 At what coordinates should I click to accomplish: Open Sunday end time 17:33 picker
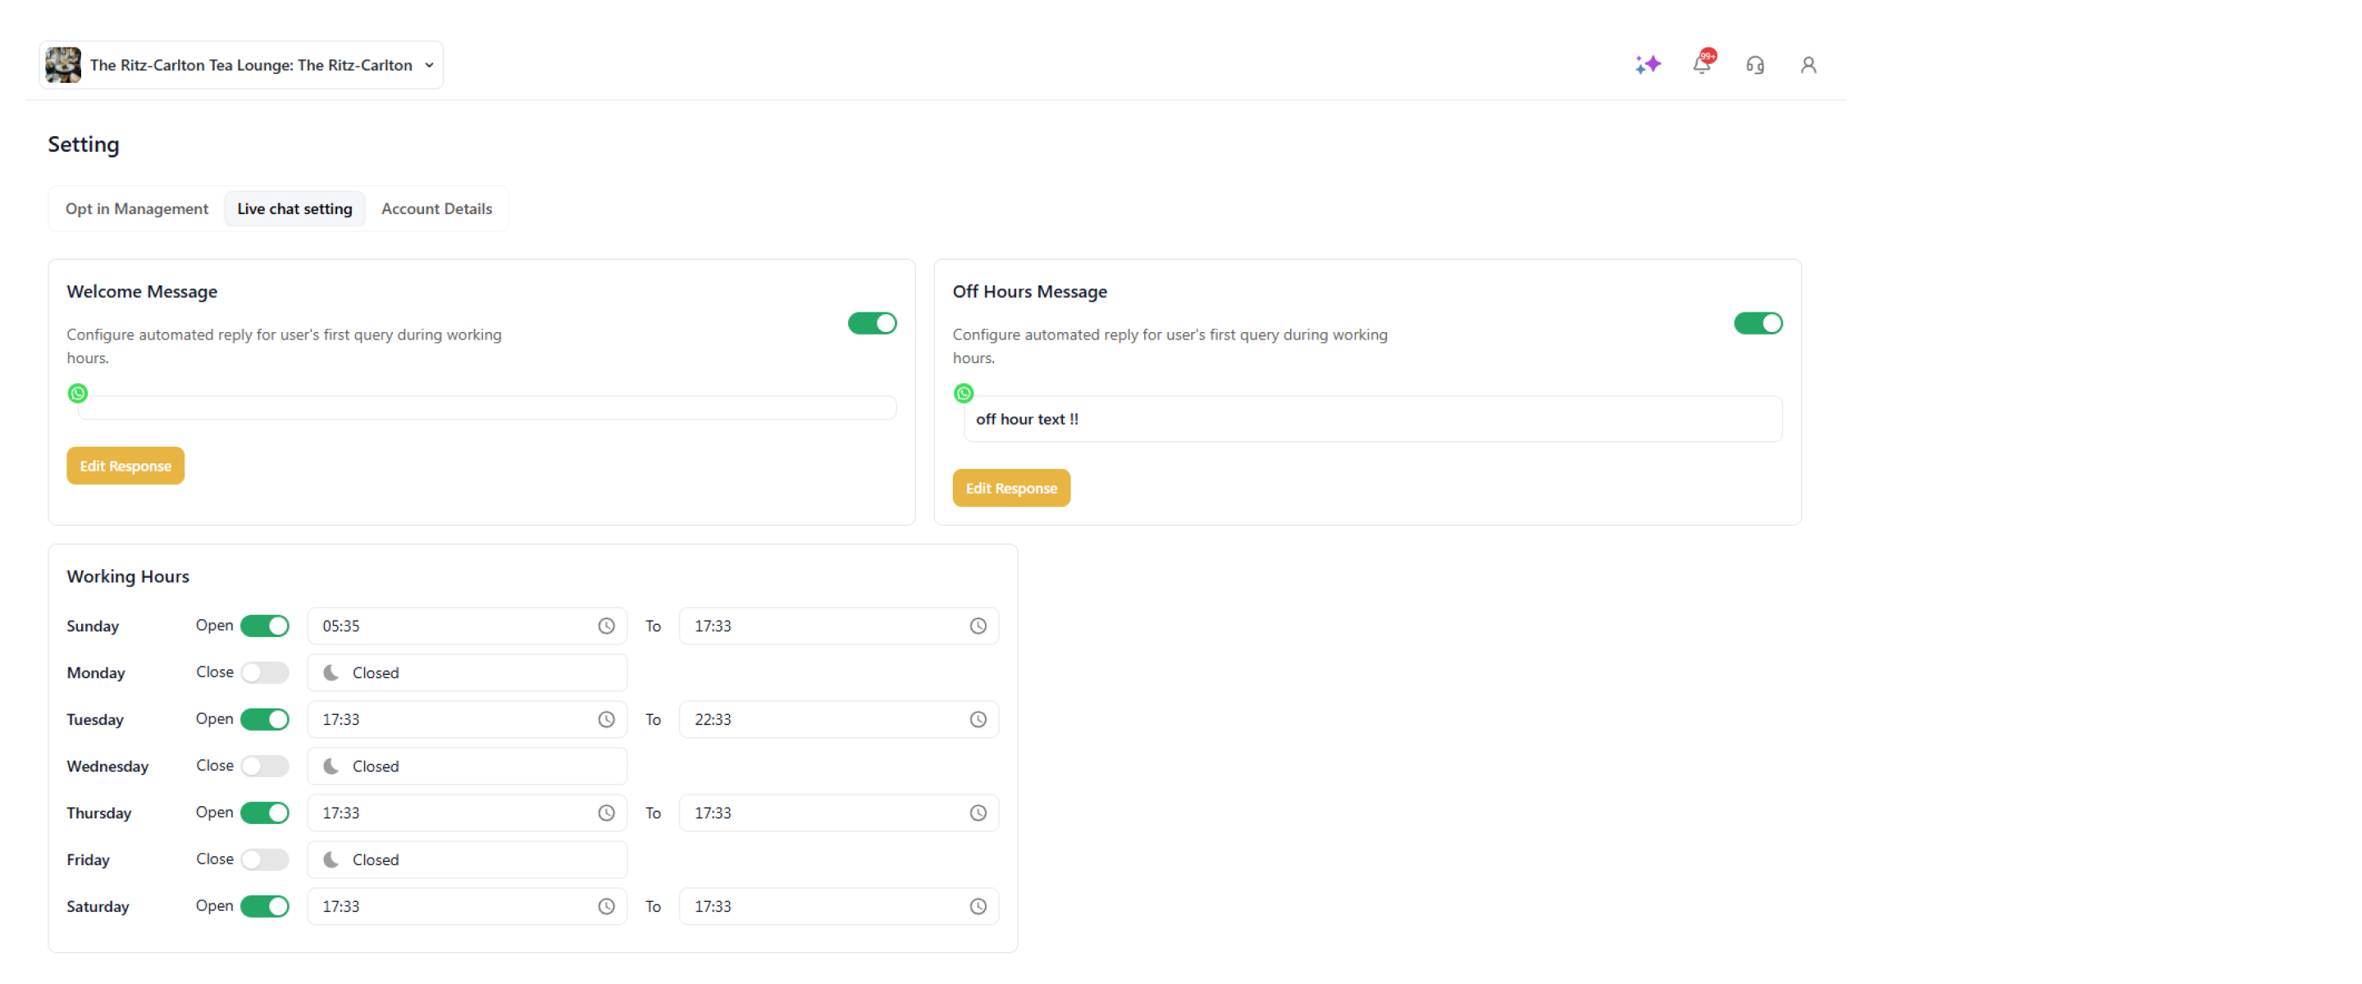pos(825,626)
